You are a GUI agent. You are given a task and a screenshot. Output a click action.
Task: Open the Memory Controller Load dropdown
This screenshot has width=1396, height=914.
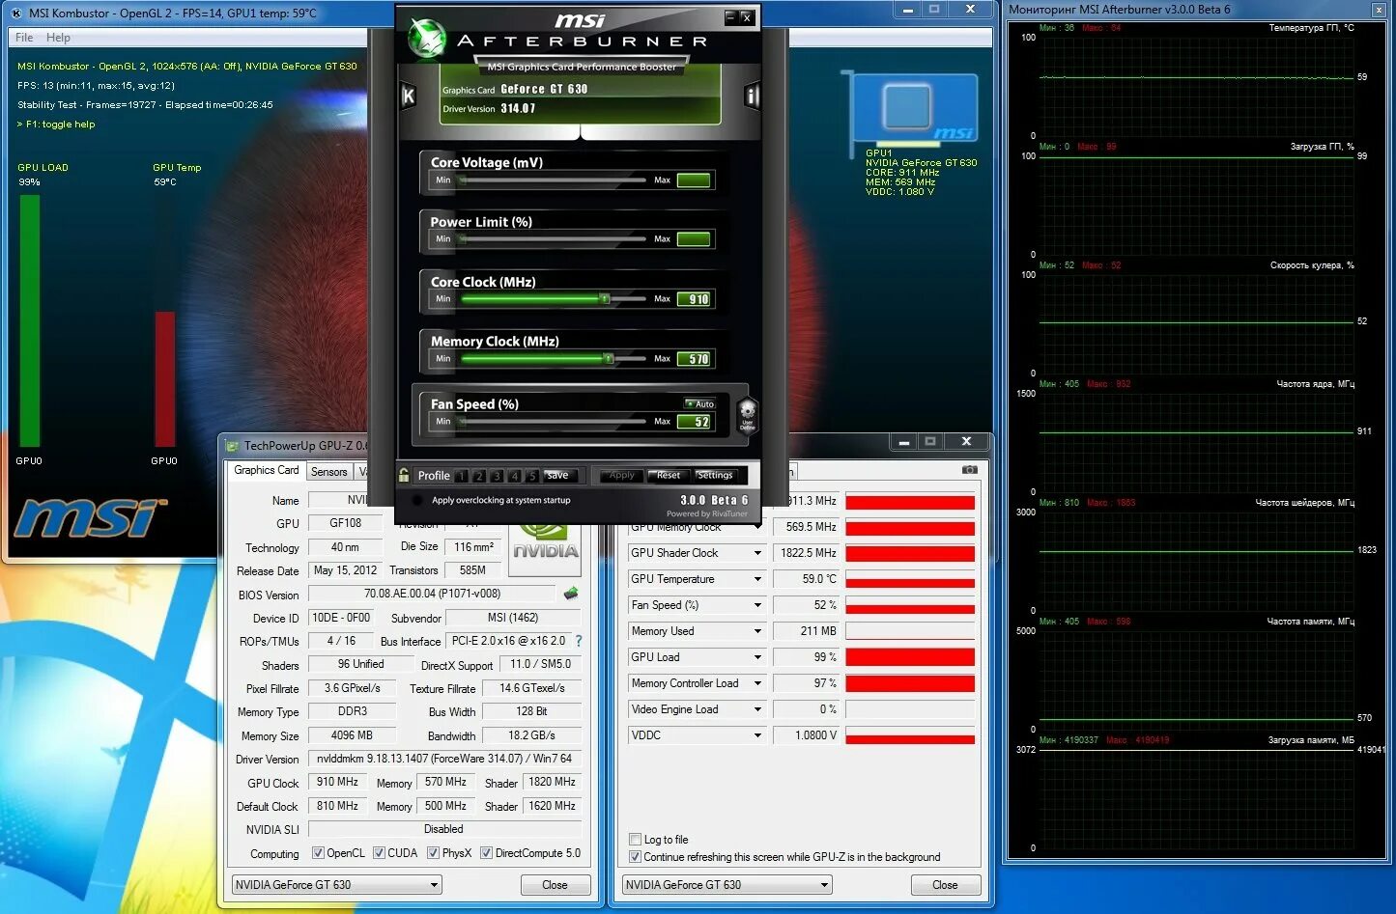tap(757, 683)
